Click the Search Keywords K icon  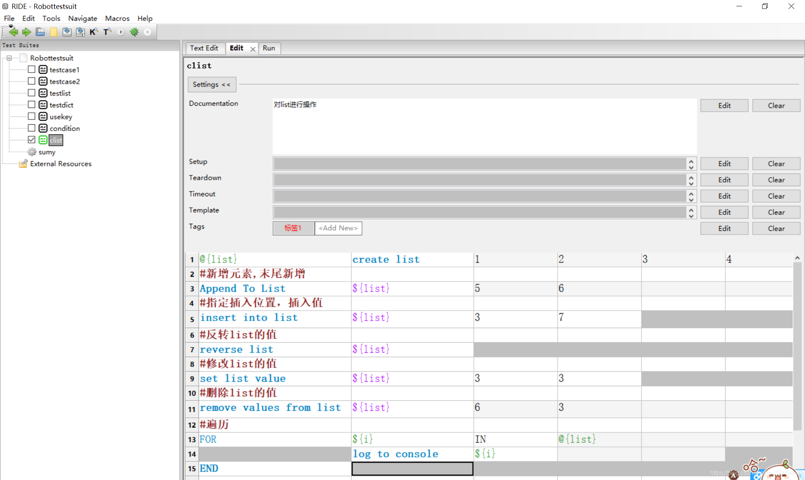(94, 32)
